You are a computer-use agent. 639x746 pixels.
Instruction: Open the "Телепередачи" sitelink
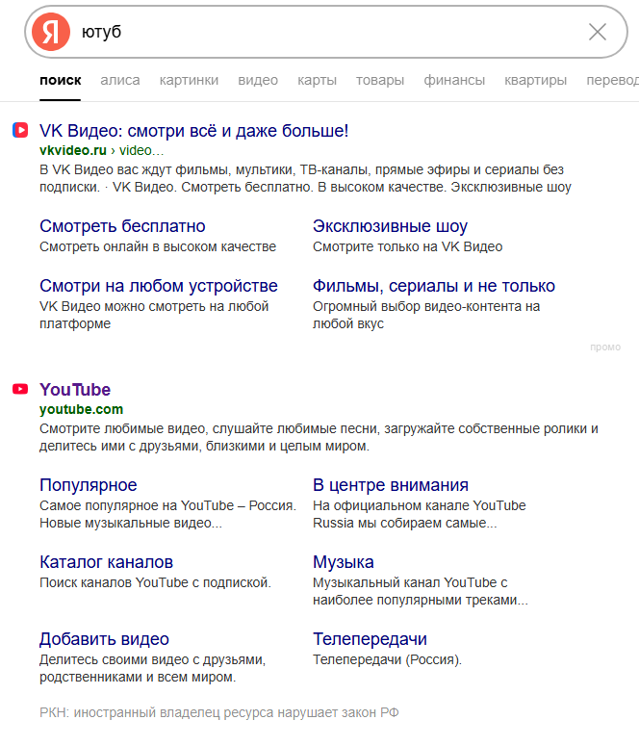370,639
